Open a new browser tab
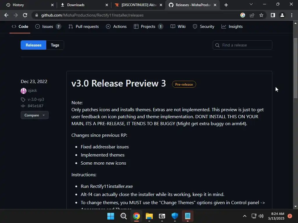298x223 pixels. click(226, 5)
